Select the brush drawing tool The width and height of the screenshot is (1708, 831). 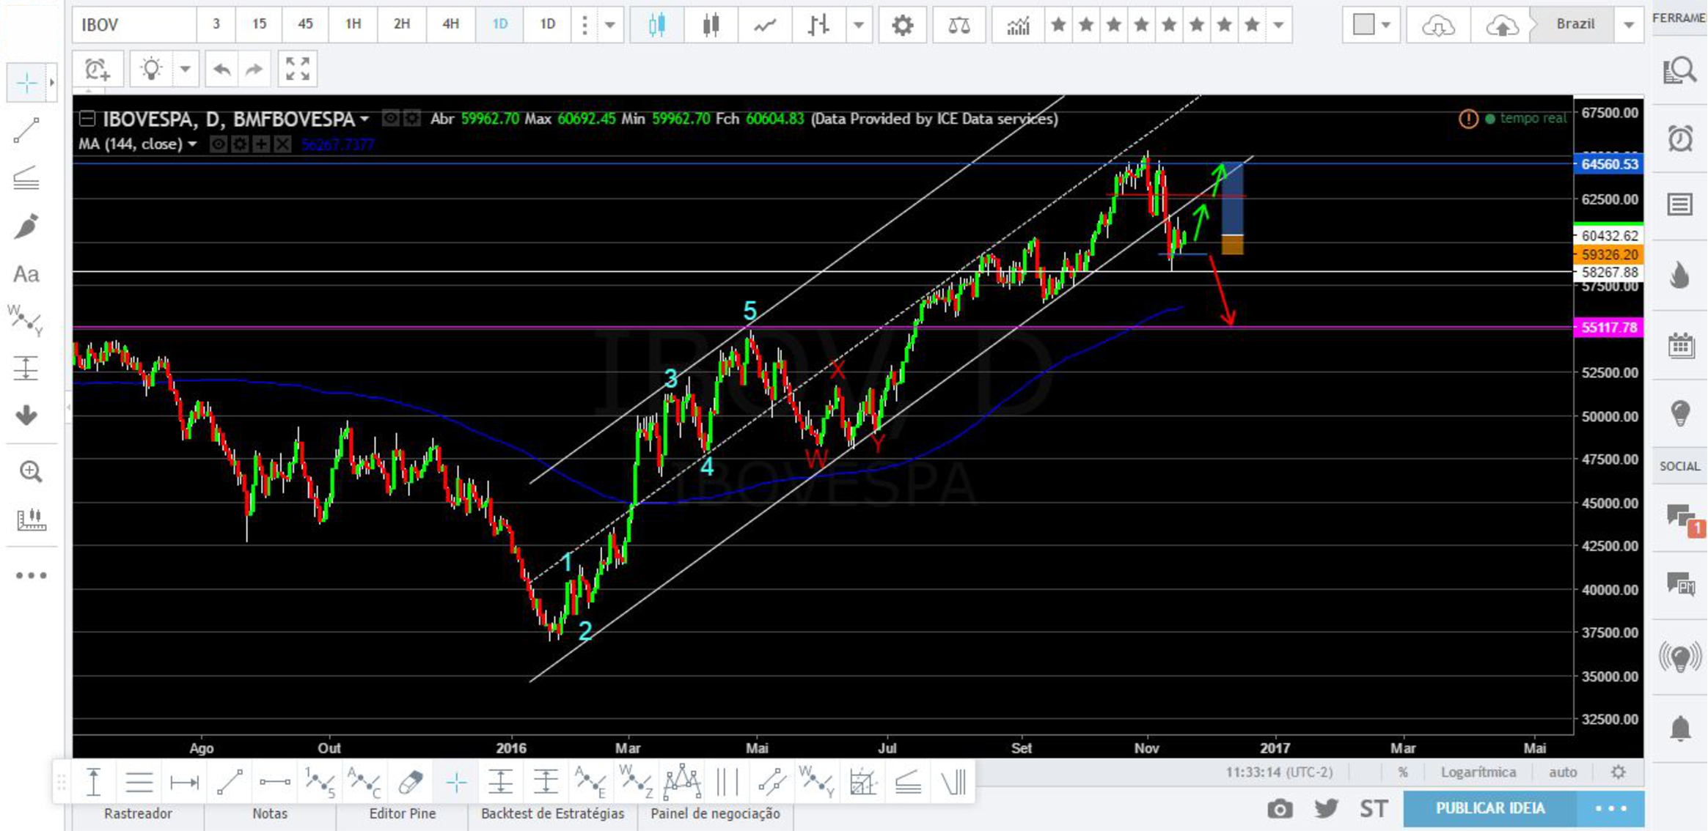pyautogui.click(x=26, y=226)
